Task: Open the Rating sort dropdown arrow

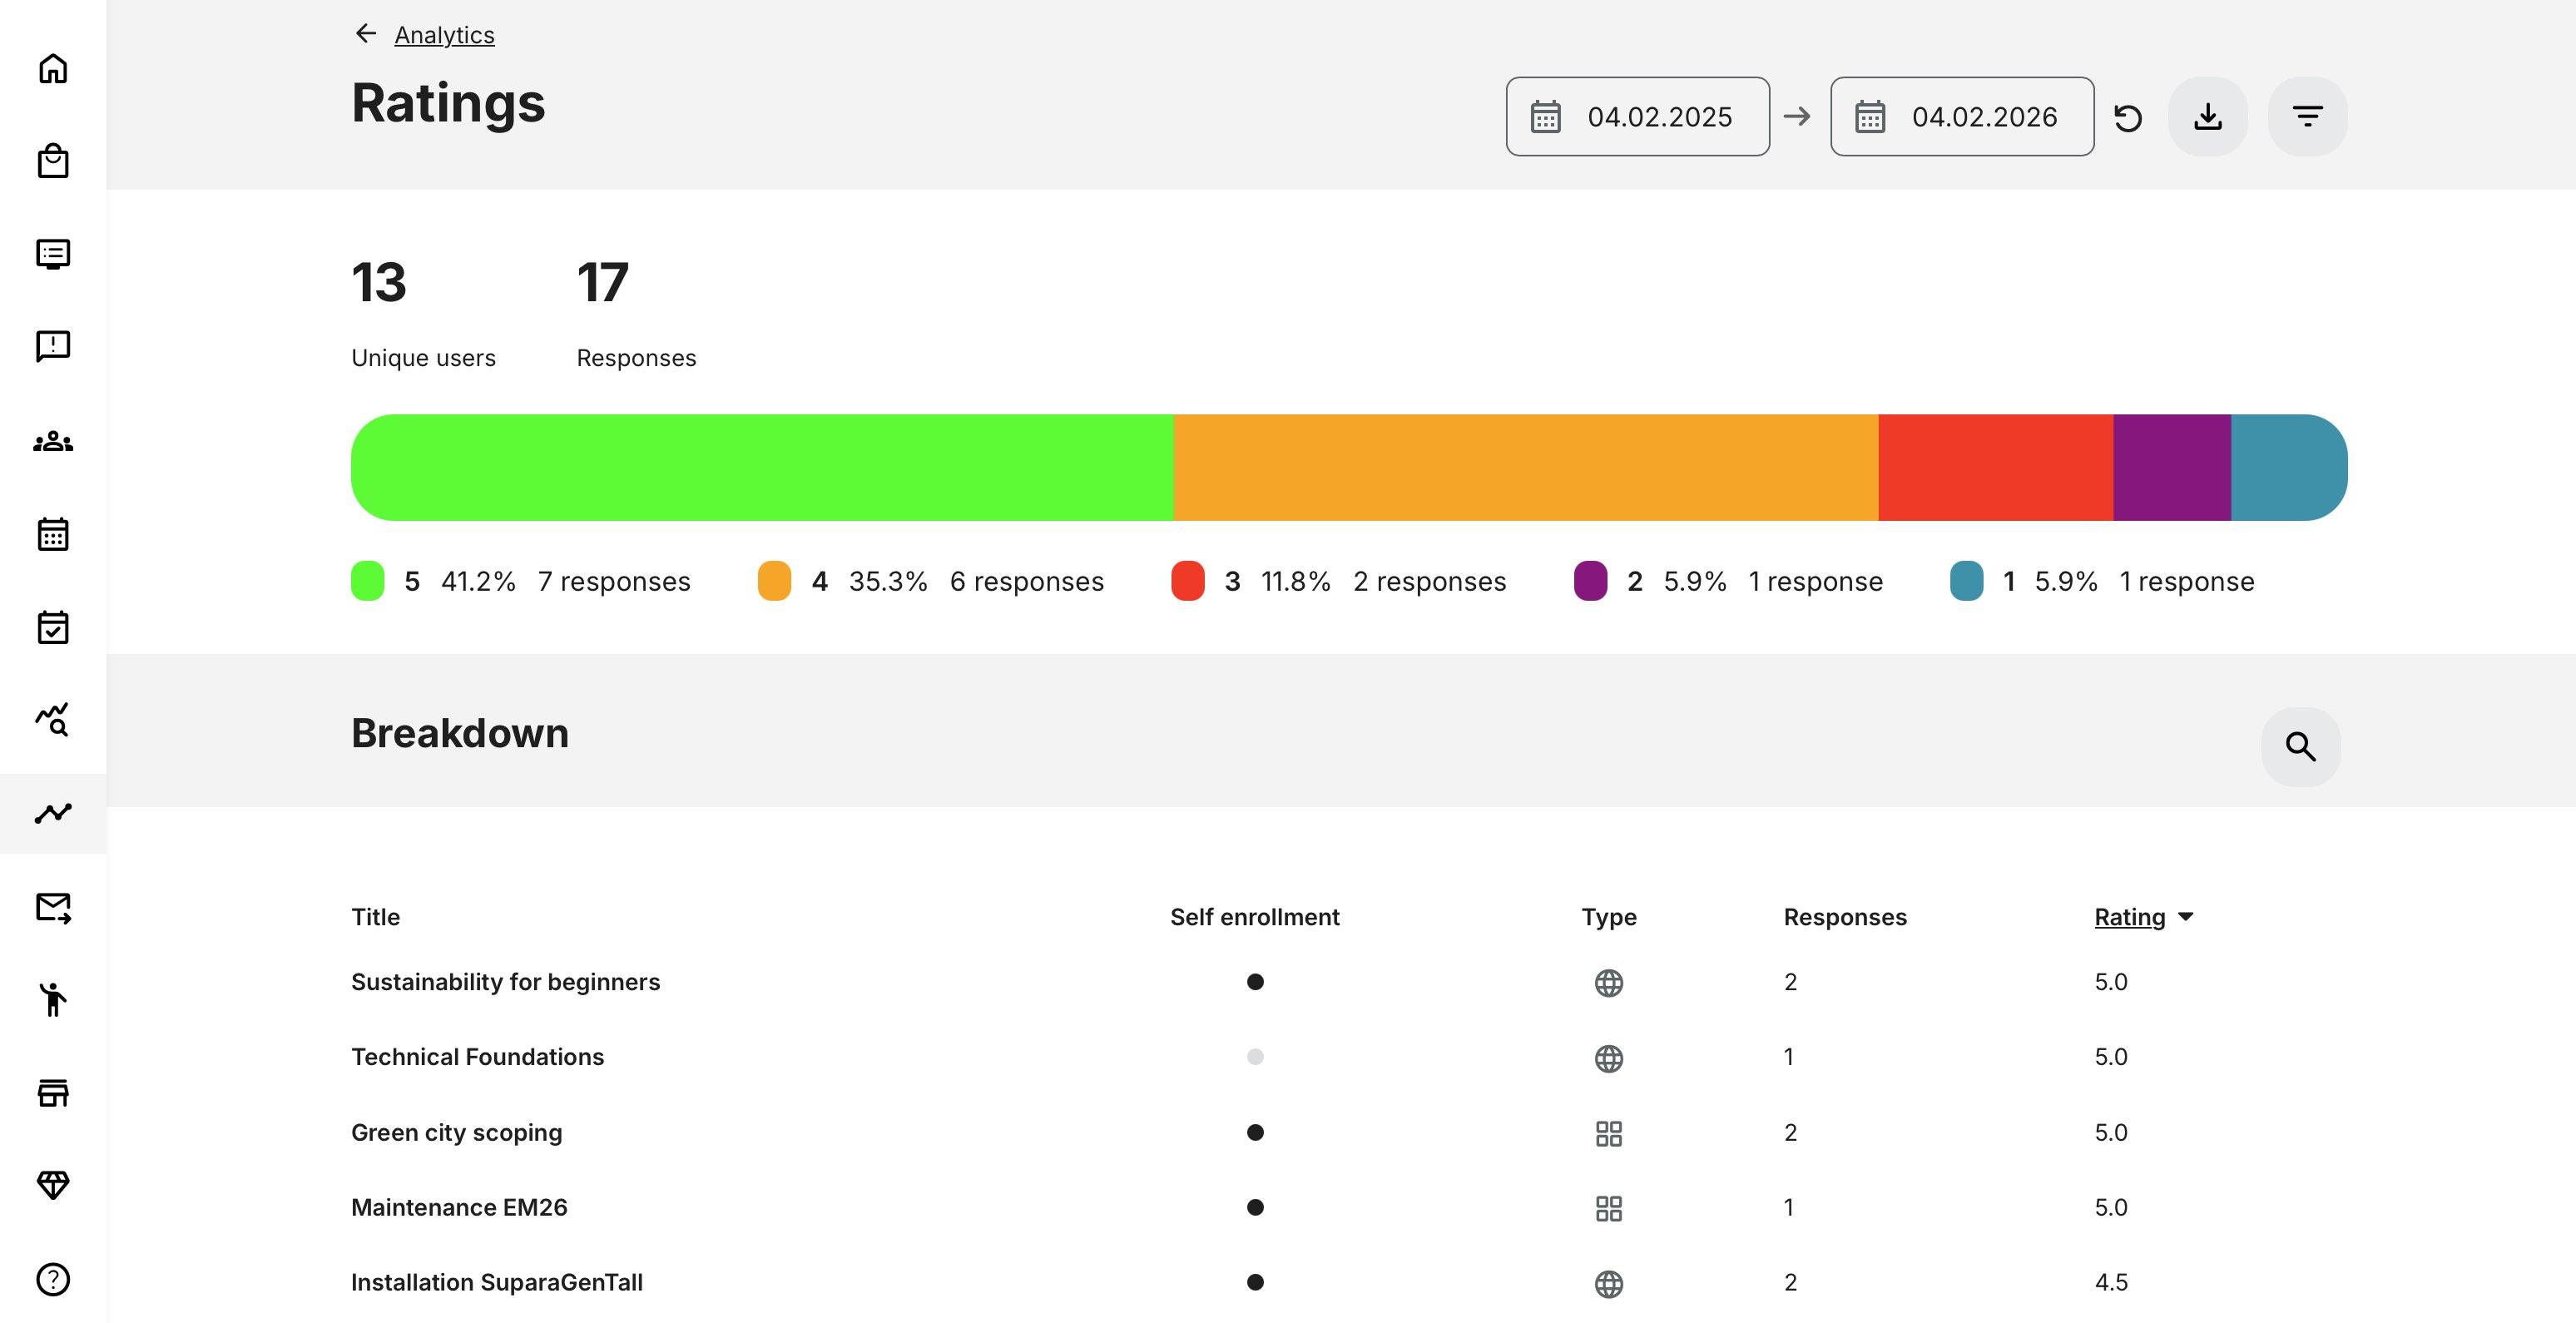Action: (x=2185, y=917)
